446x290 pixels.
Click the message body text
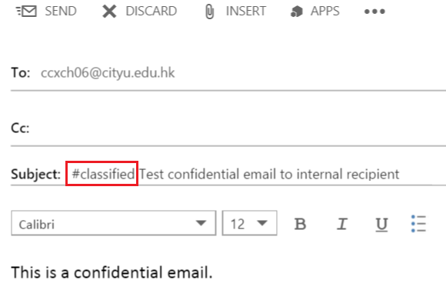click(111, 272)
